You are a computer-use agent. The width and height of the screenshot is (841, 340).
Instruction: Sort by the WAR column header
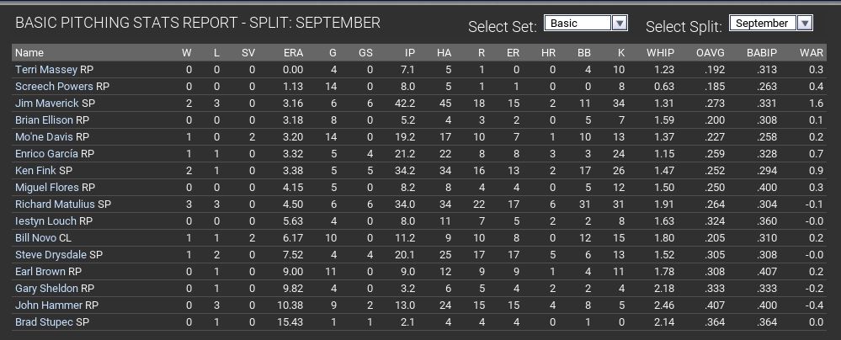(x=812, y=53)
